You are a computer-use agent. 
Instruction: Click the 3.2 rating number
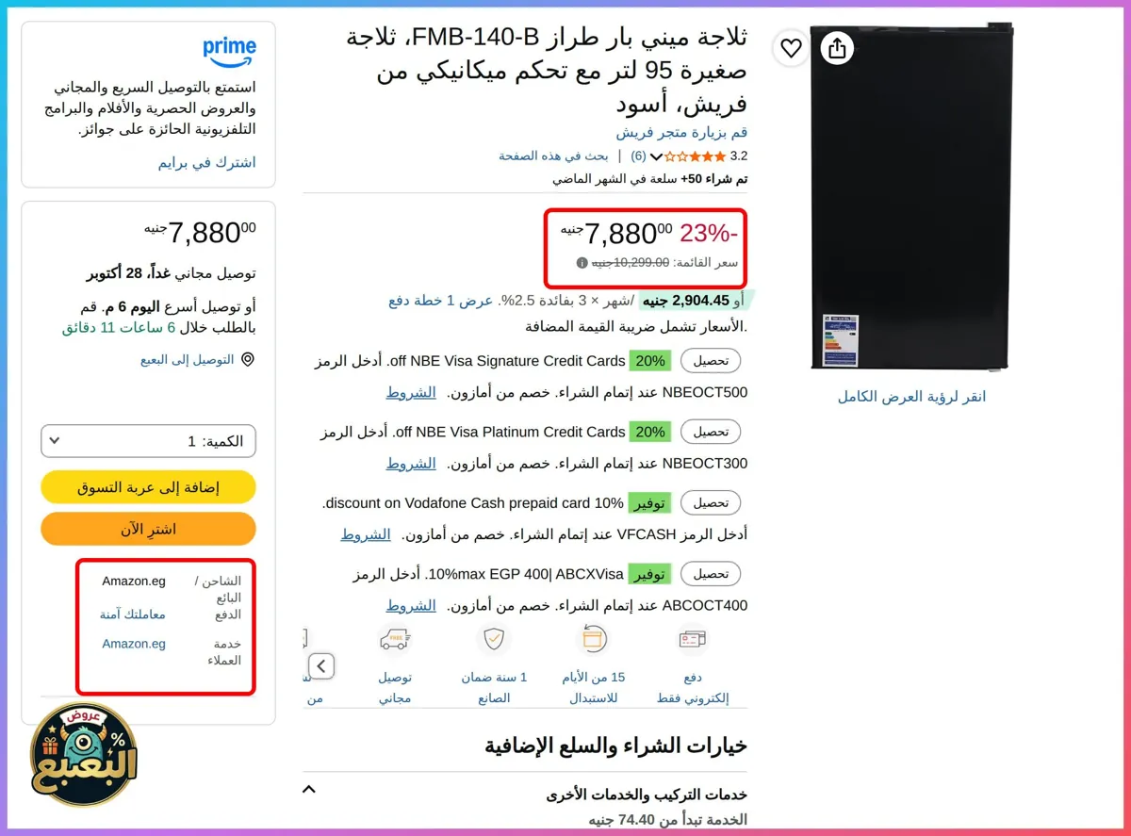click(739, 156)
